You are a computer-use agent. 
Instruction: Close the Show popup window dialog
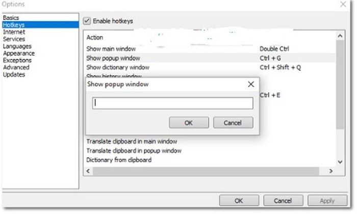(x=251, y=85)
